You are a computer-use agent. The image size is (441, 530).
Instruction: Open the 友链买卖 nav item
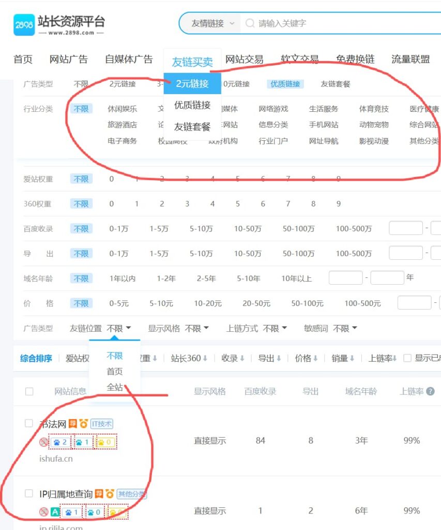192,62
